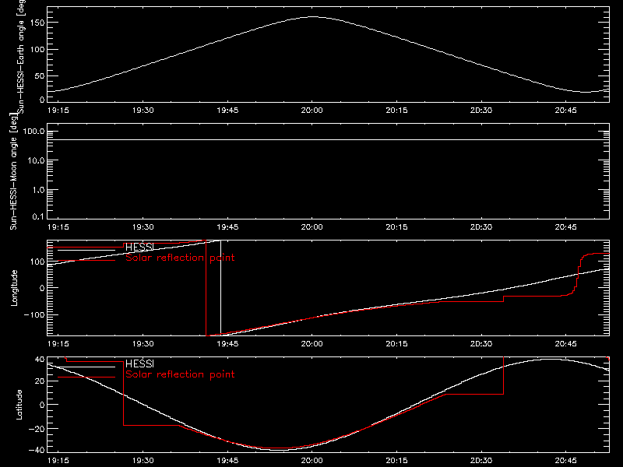Click 20:30 time label under Longitude plot
Screen dimensions: 623x467
(481, 344)
